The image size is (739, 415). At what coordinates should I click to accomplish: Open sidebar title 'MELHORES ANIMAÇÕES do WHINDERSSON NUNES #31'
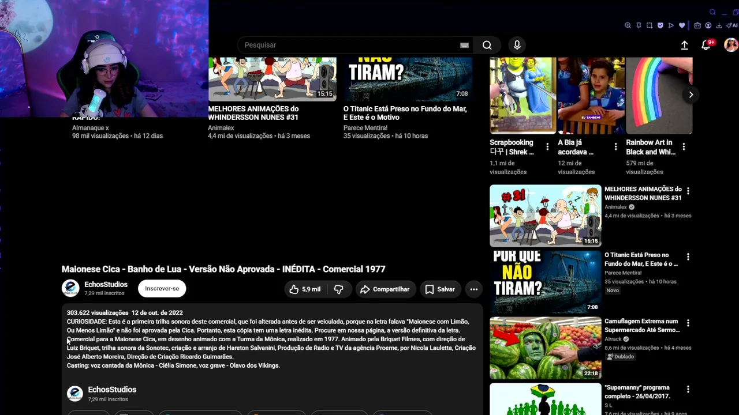pyautogui.click(x=643, y=194)
